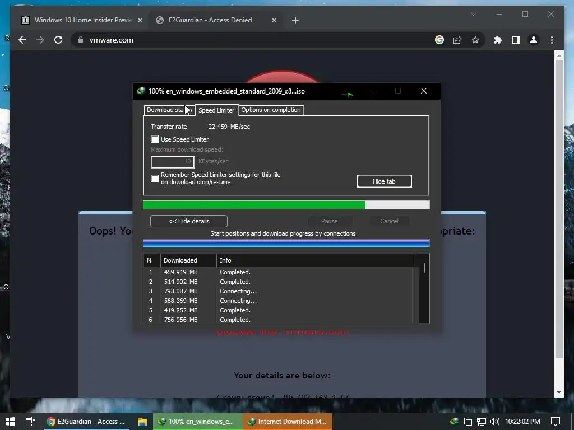The width and height of the screenshot is (574, 430).
Task: Open Chrome tab search chevron
Action: click(473, 14)
